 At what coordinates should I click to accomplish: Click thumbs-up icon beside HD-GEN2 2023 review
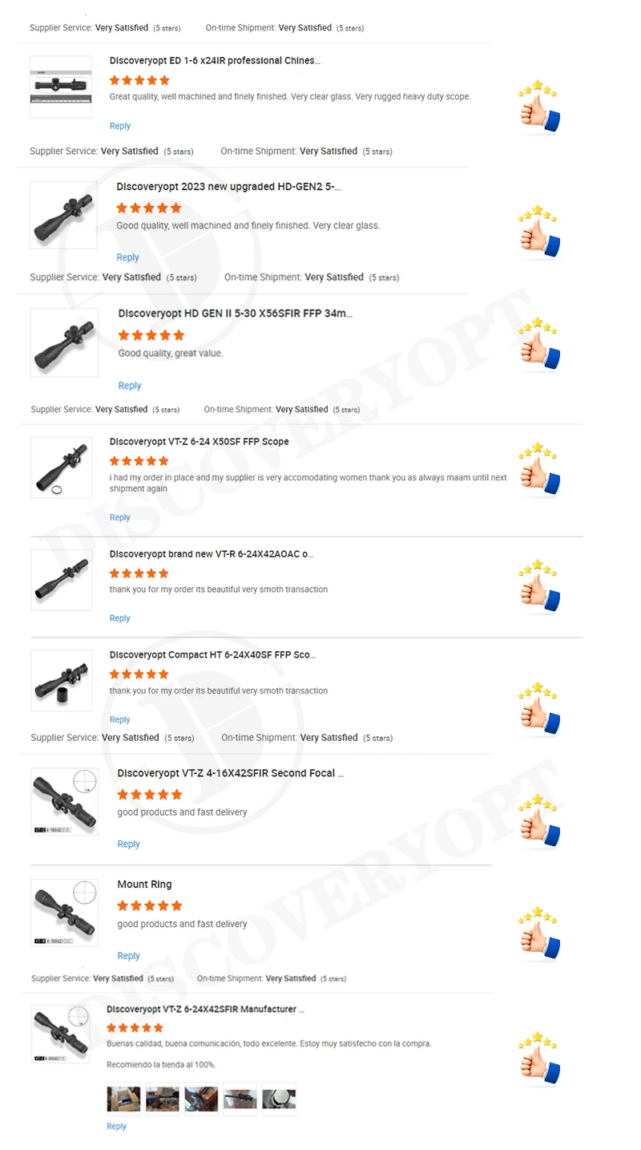coord(538,233)
